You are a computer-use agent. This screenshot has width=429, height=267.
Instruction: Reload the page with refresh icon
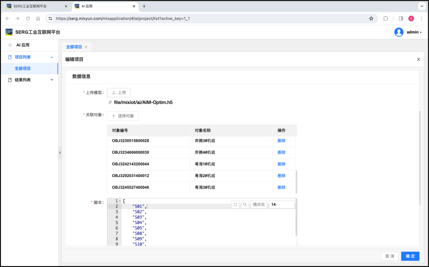tap(28, 19)
